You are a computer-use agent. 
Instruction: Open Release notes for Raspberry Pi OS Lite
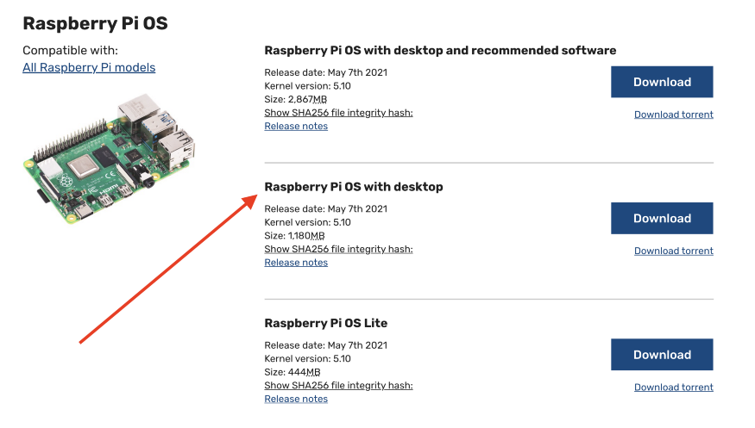(296, 399)
